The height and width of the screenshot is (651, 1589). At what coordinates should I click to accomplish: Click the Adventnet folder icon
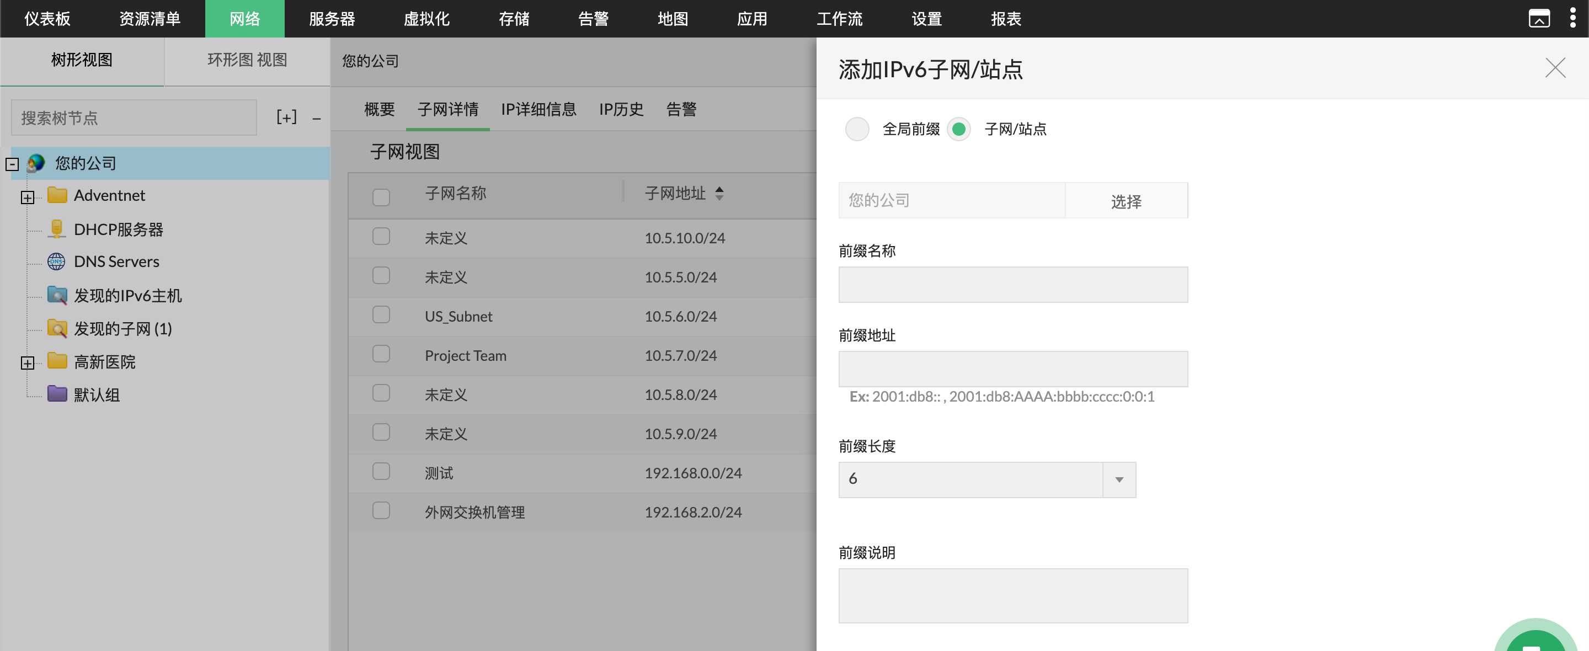pos(57,195)
